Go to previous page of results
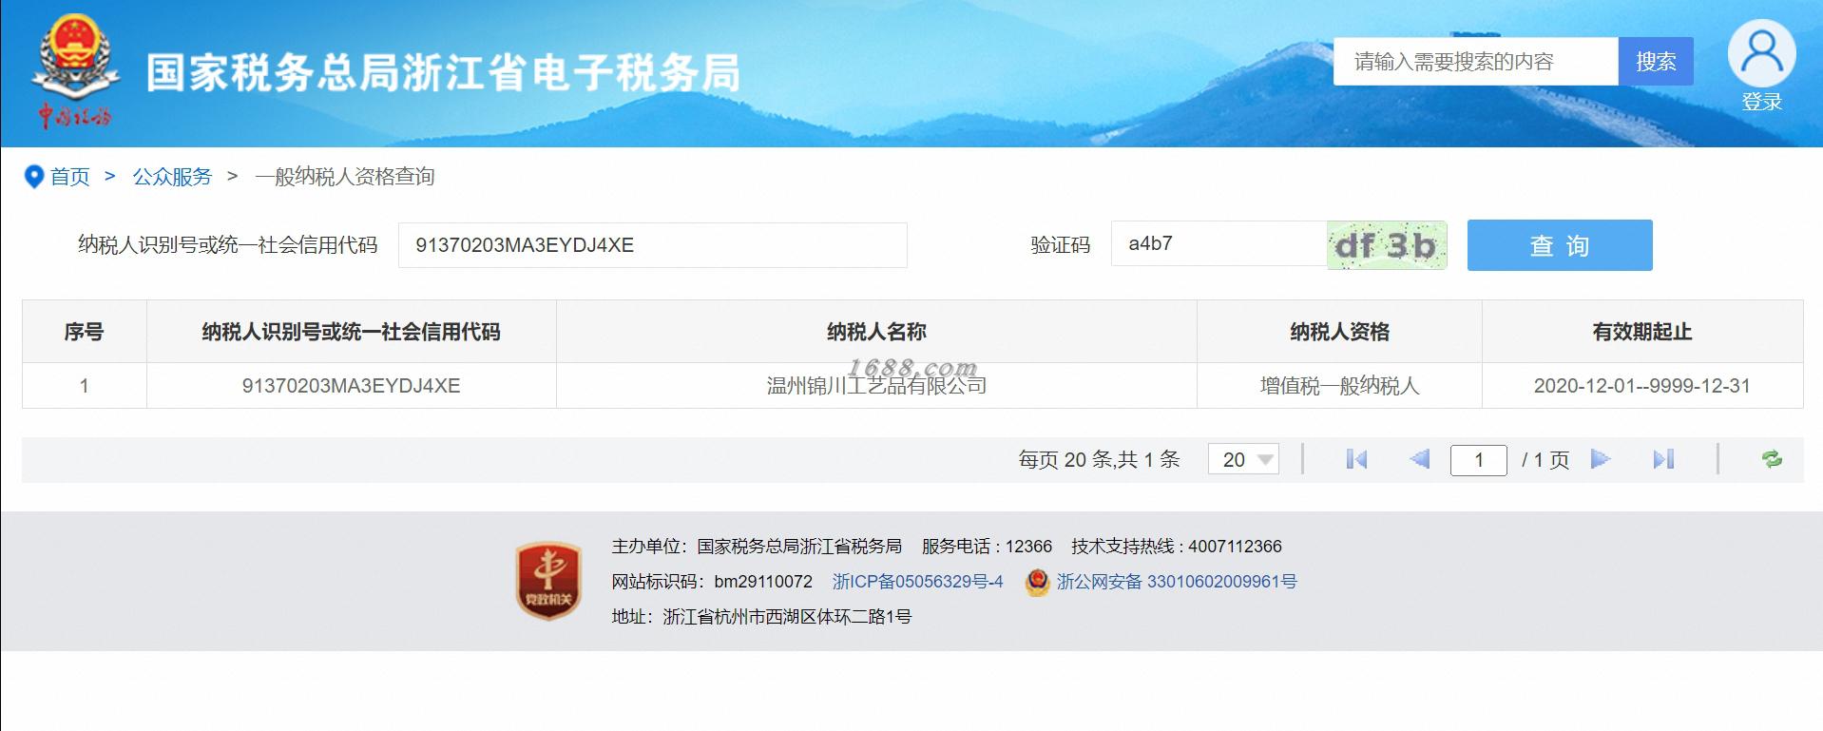 coord(1420,460)
